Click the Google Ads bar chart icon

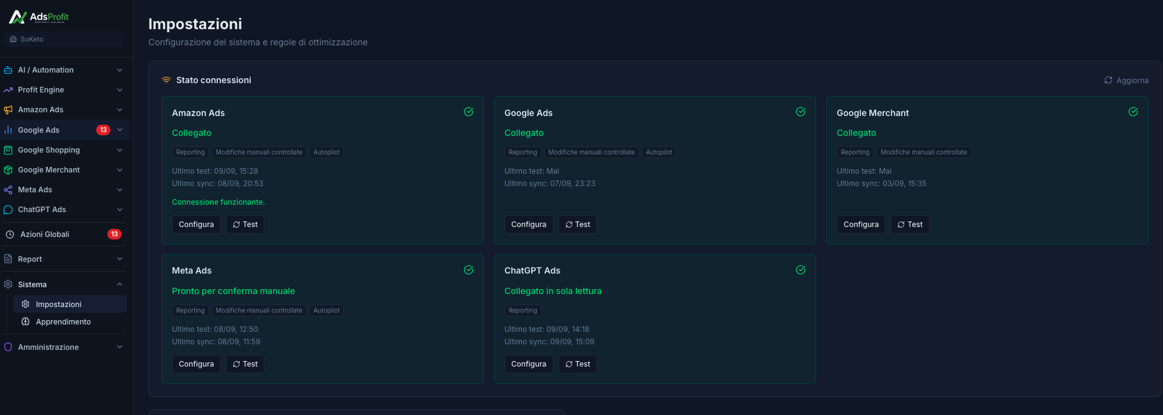click(8, 130)
